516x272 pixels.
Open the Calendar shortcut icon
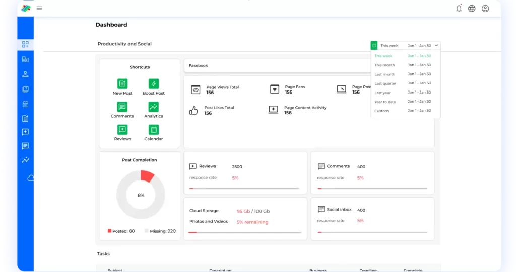[154, 130]
